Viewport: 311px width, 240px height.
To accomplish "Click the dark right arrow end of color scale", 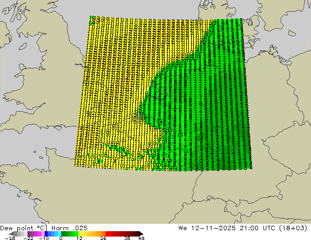I will (141, 234).
